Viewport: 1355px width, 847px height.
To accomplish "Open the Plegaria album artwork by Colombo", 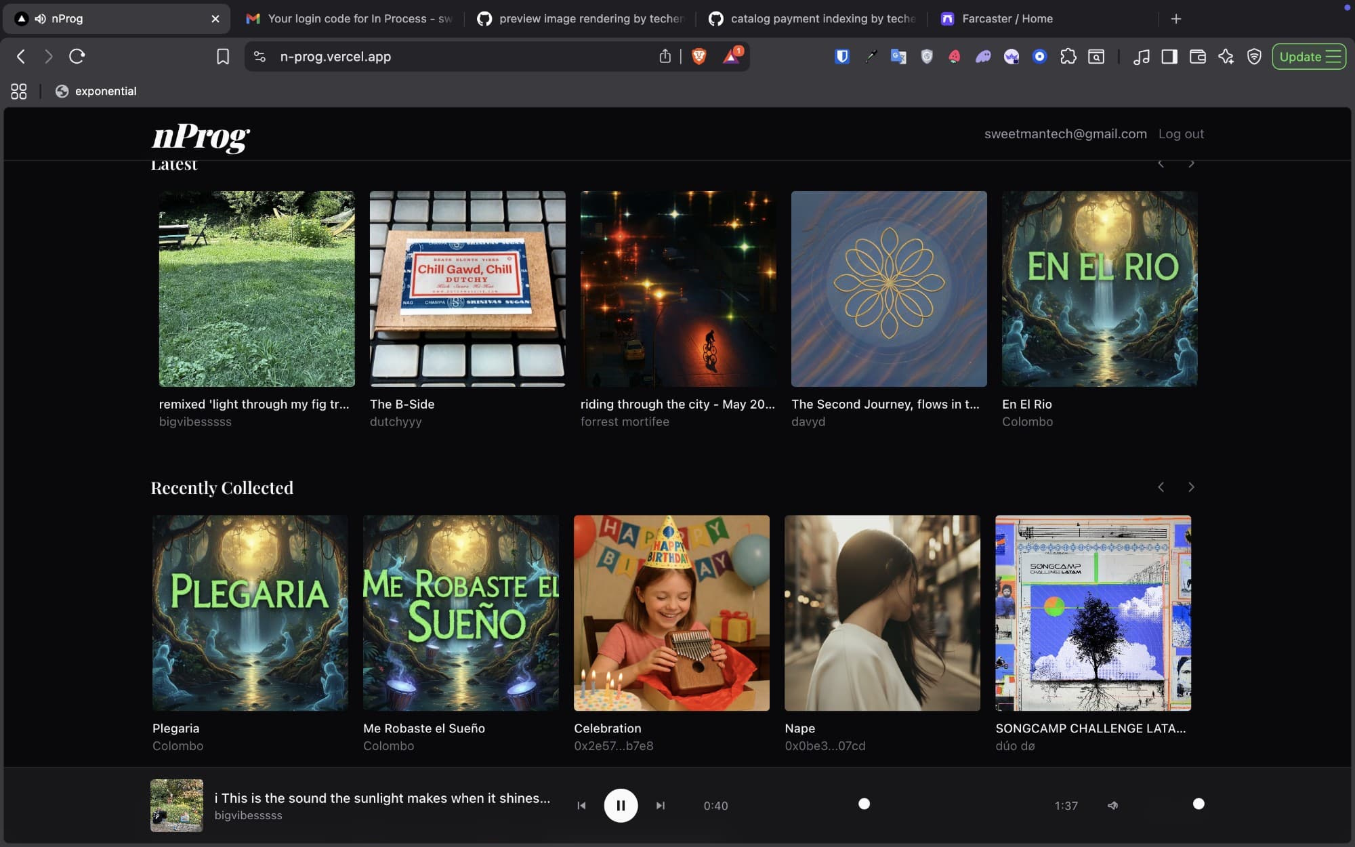I will point(249,613).
